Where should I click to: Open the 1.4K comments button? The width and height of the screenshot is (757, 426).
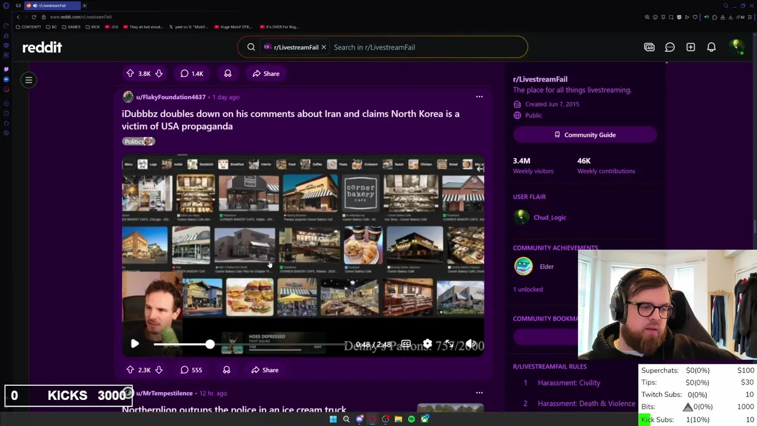(192, 73)
